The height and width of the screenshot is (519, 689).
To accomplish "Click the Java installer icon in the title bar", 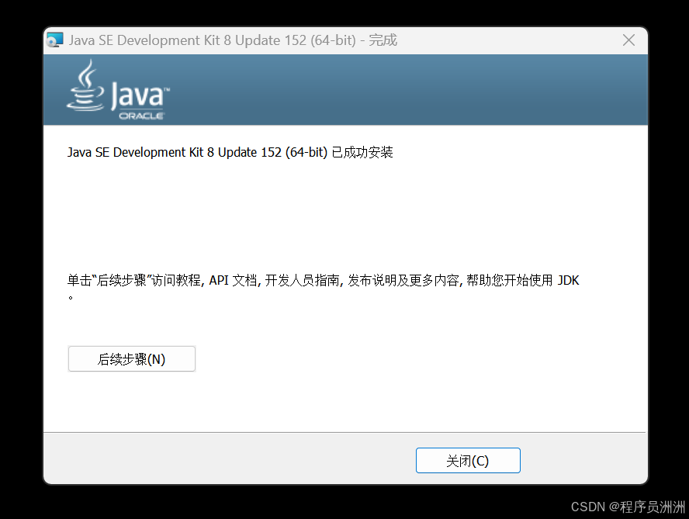I will tap(54, 40).
